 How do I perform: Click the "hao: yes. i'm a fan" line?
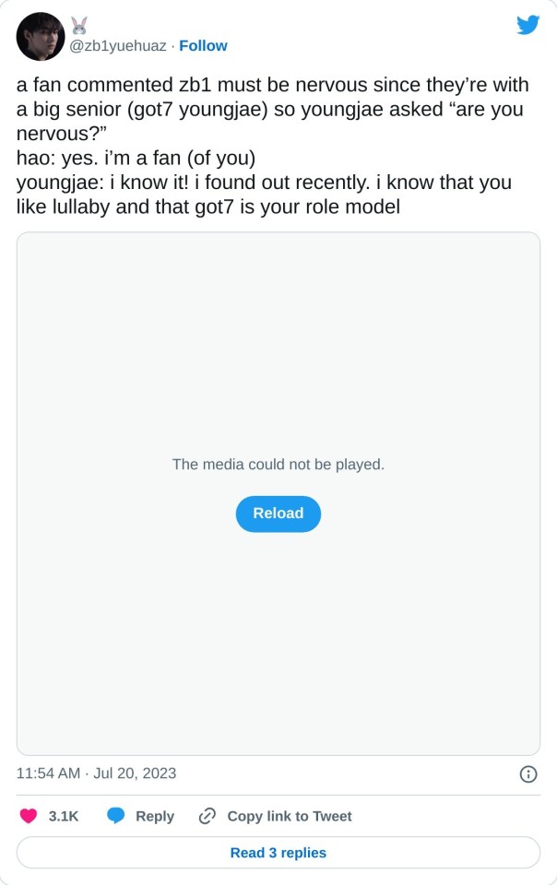click(136, 158)
